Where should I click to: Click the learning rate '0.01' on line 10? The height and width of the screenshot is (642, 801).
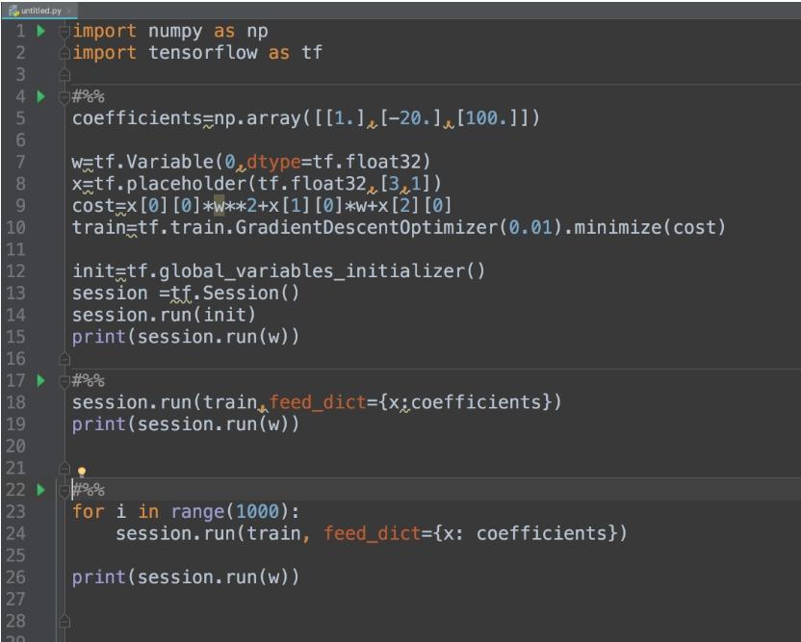point(530,227)
